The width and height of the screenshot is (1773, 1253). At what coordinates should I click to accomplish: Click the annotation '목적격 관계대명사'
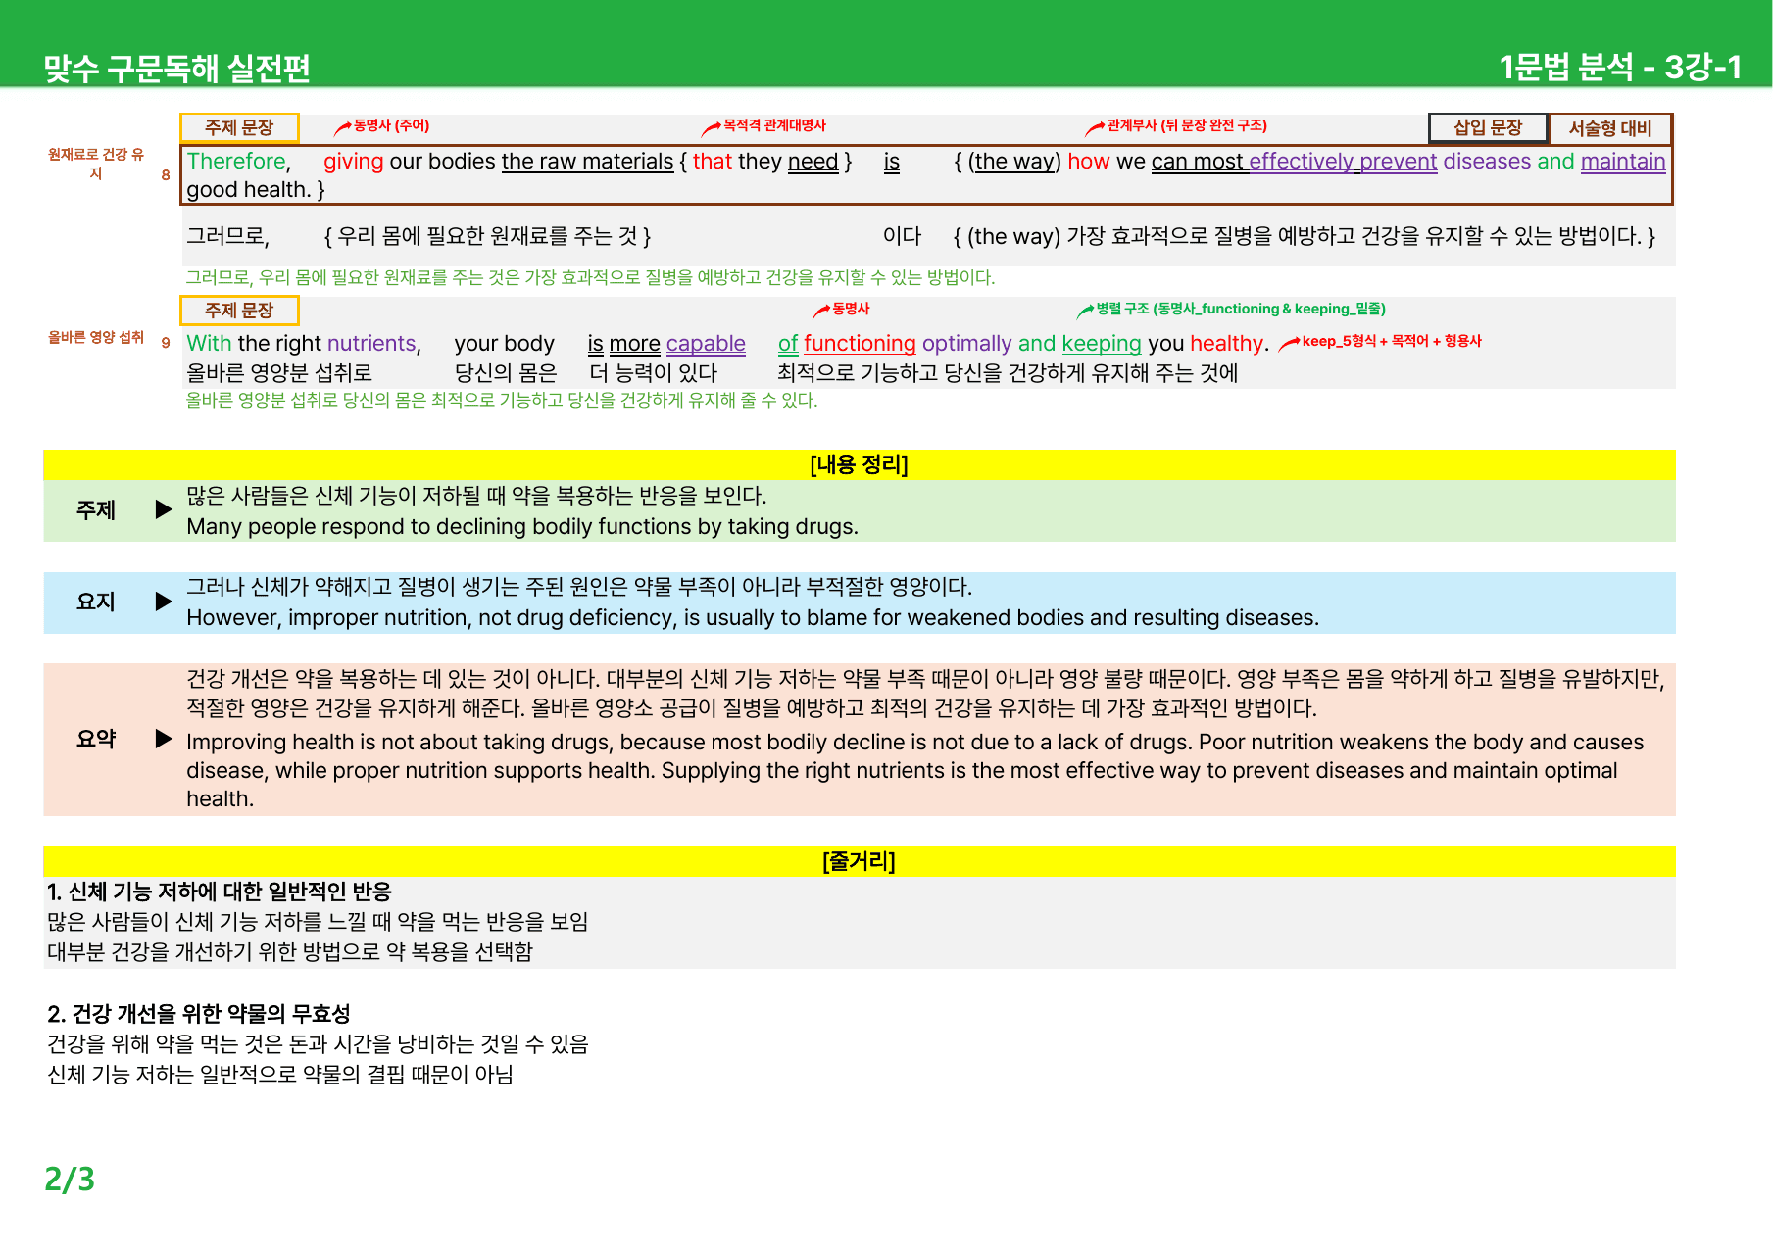(774, 125)
